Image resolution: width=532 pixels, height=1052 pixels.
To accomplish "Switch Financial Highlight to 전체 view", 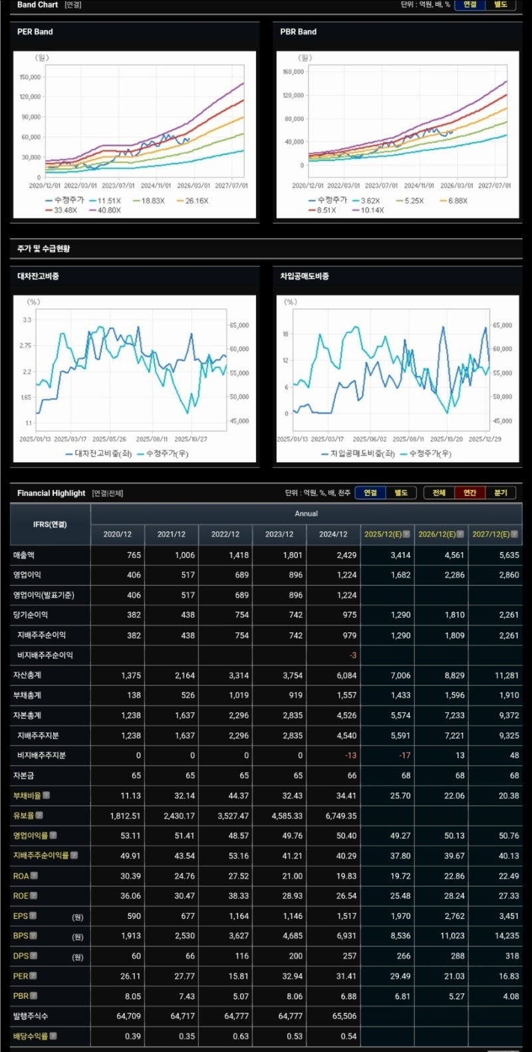I will coord(439,493).
